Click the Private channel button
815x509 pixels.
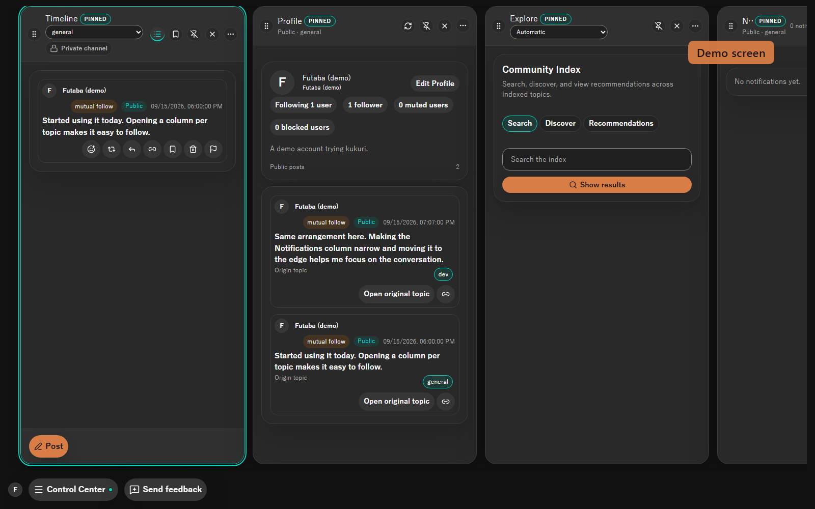click(x=79, y=48)
